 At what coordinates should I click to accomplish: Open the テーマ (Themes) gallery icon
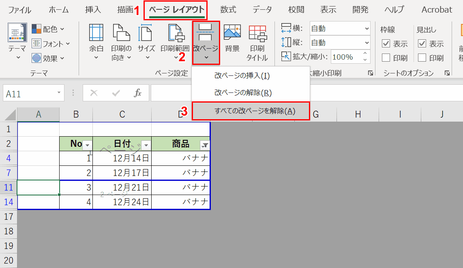point(17,32)
